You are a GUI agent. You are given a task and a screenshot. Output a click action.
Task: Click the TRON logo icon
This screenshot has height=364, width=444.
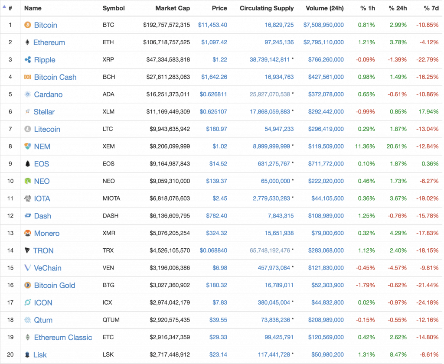pos(27,250)
